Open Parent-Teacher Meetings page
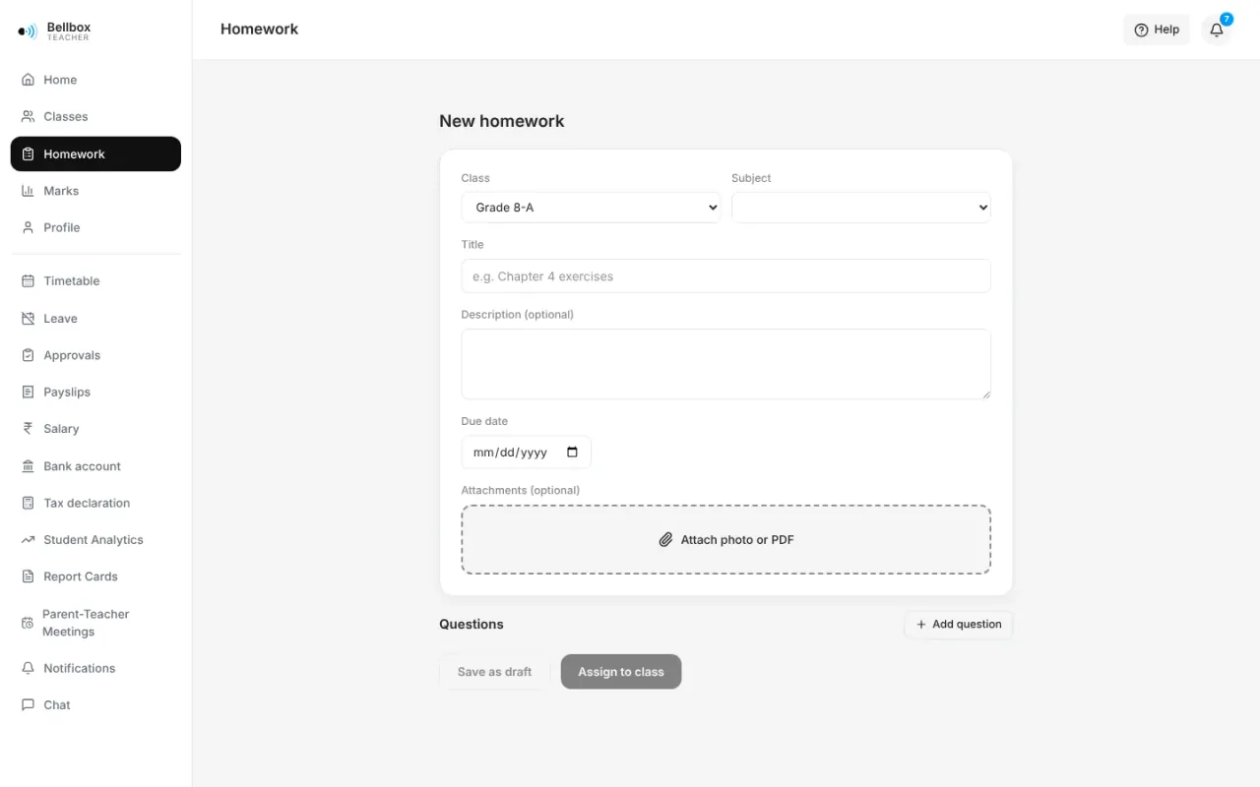Image resolution: width=1260 pixels, height=787 pixels. point(95,623)
